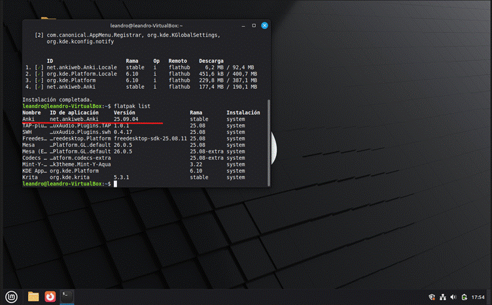Click the SWH version '0.4.17'
The image size is (492, 305).
click(123, 132)
